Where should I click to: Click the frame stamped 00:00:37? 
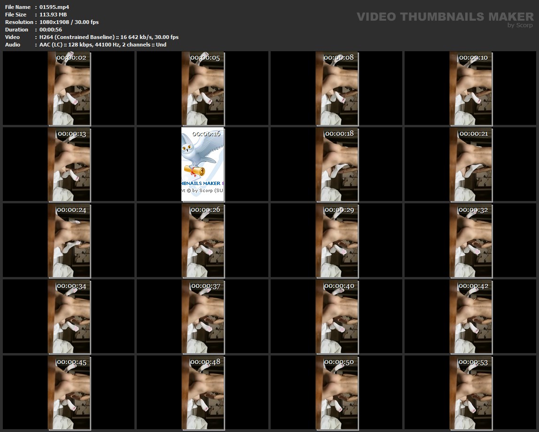tap(203, 317)
